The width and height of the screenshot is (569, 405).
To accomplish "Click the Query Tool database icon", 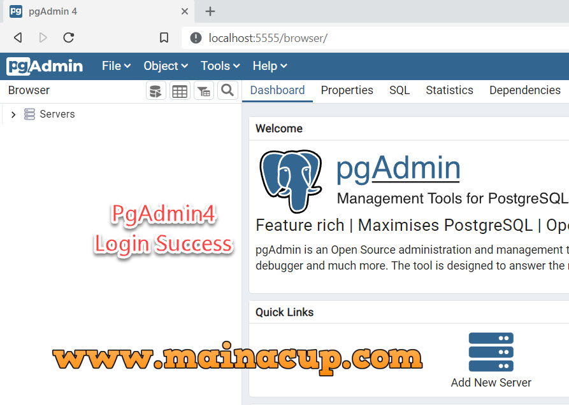I will pyautogui.click(x=156, y=90).
